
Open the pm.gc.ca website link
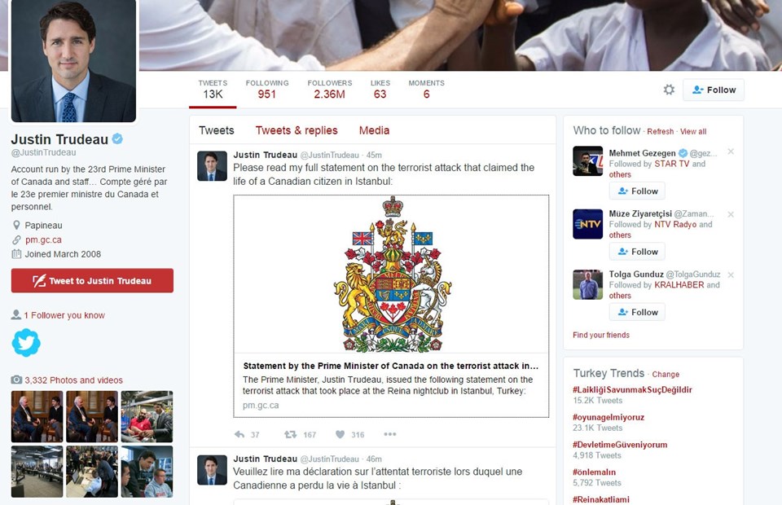point(43,239)
